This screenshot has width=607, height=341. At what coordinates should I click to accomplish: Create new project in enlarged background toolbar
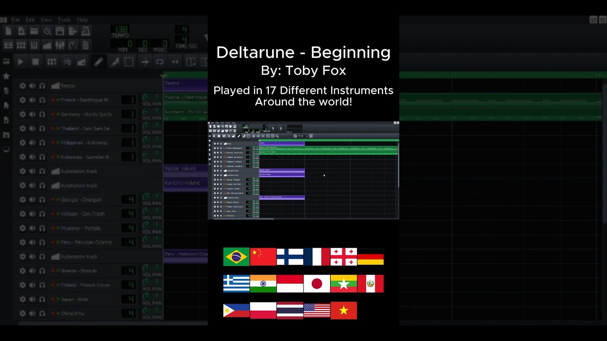pos(8,31)
